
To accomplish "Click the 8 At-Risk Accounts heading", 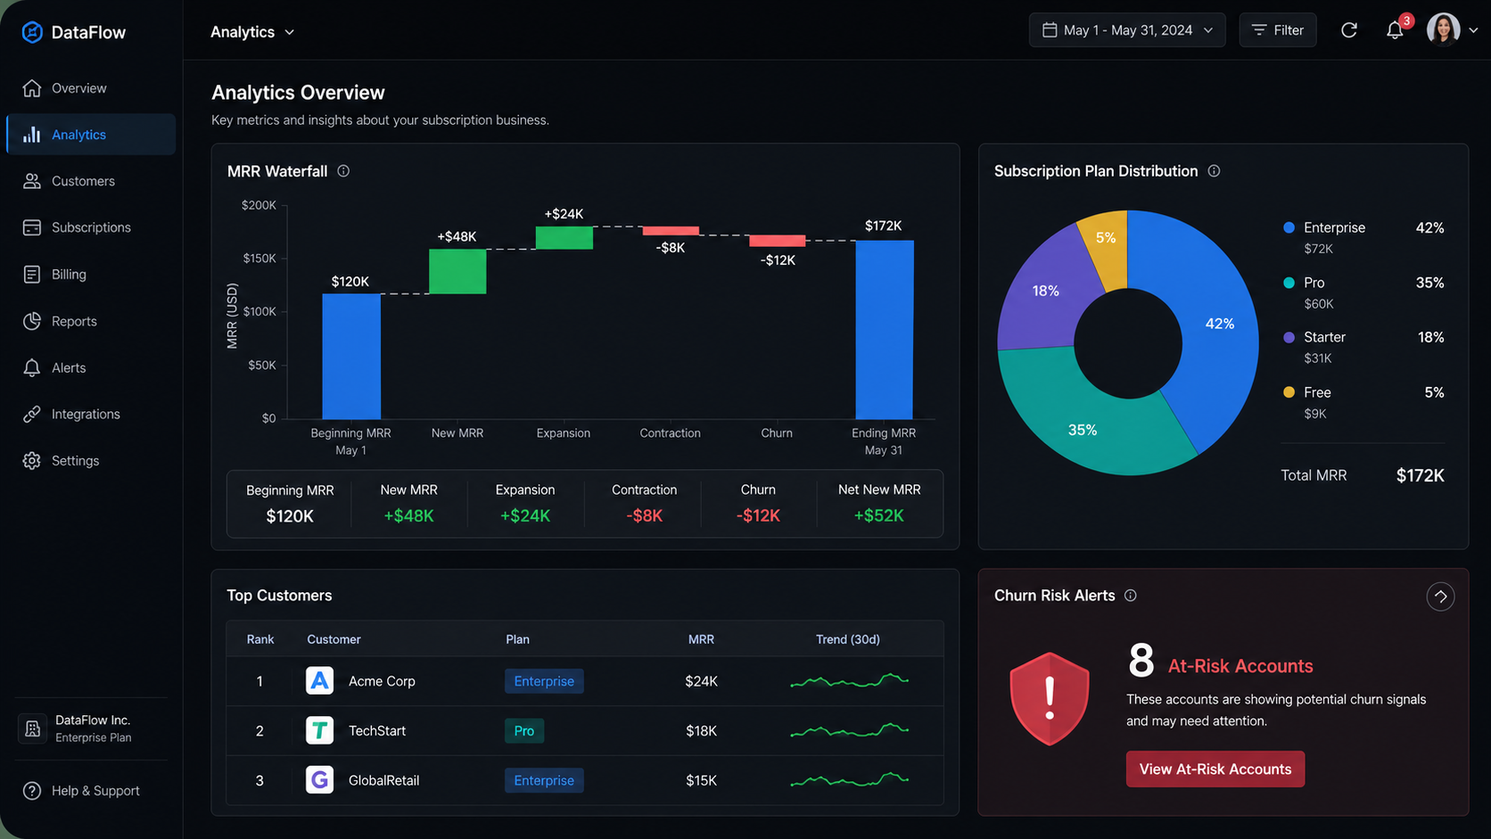I will pos(1221,662).
